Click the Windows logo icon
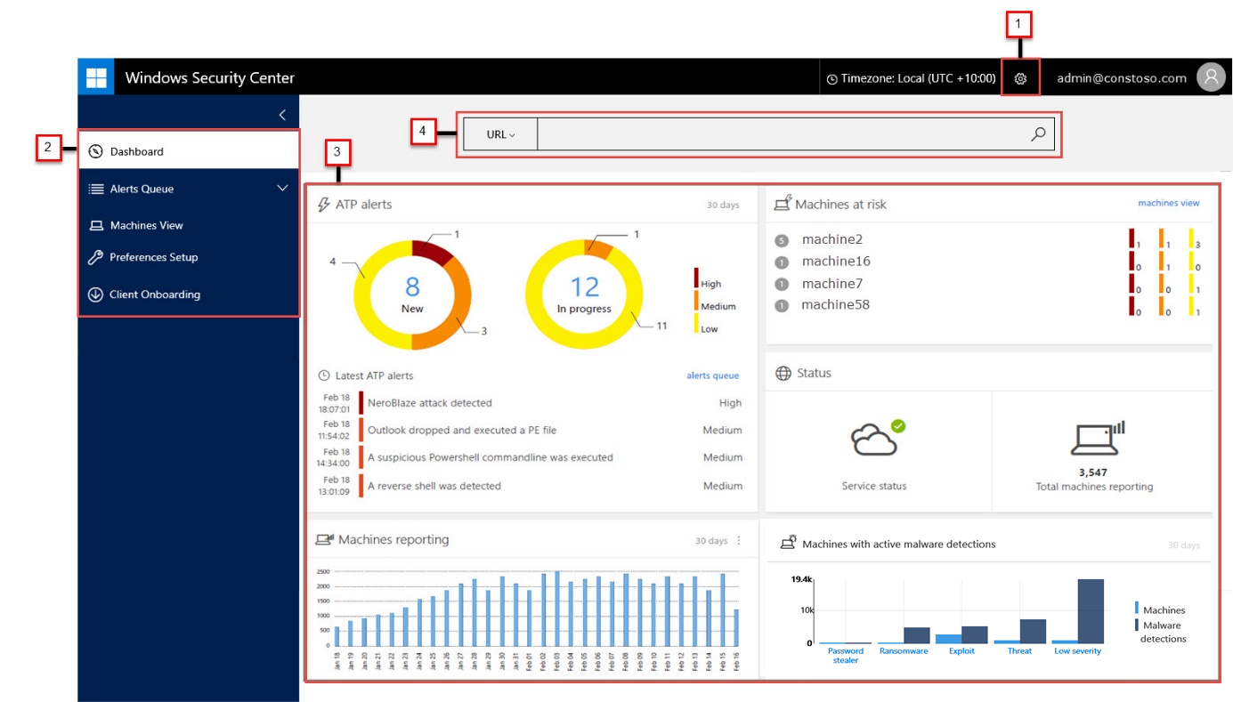1233x702 pixels. pos(96,77)
